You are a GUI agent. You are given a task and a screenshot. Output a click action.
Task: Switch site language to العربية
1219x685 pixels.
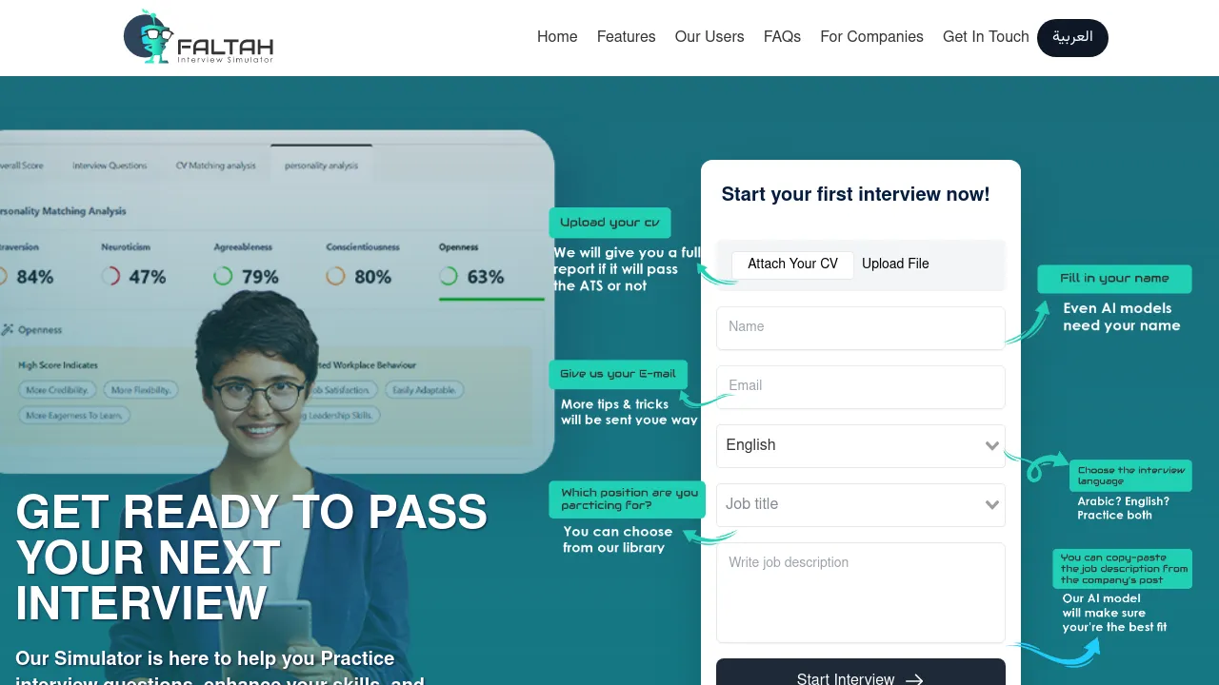(1072, 38)
